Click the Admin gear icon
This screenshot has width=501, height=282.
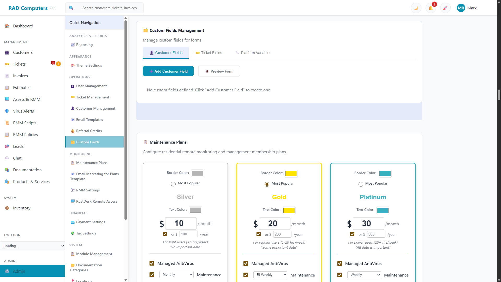point(7,271)
